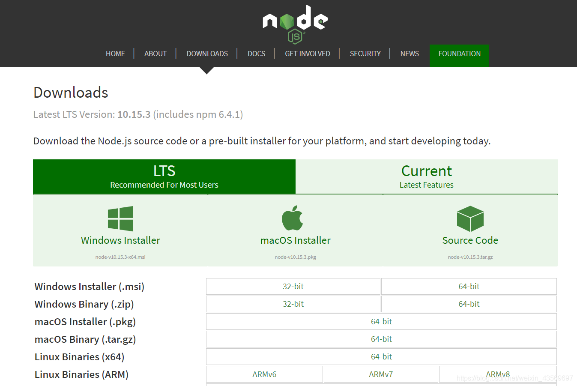Click the Windows logo icon
Image resolution: width=577 pixels, height=386 pixels.
[x=120, y=219]
